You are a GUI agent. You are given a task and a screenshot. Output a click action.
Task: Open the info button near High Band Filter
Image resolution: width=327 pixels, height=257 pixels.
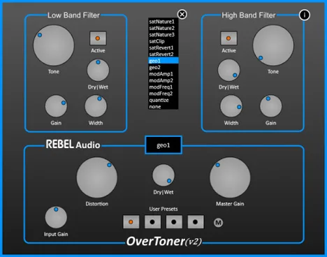[304, 15]
